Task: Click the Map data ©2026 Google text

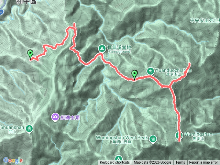Action: tap(152, 163)
